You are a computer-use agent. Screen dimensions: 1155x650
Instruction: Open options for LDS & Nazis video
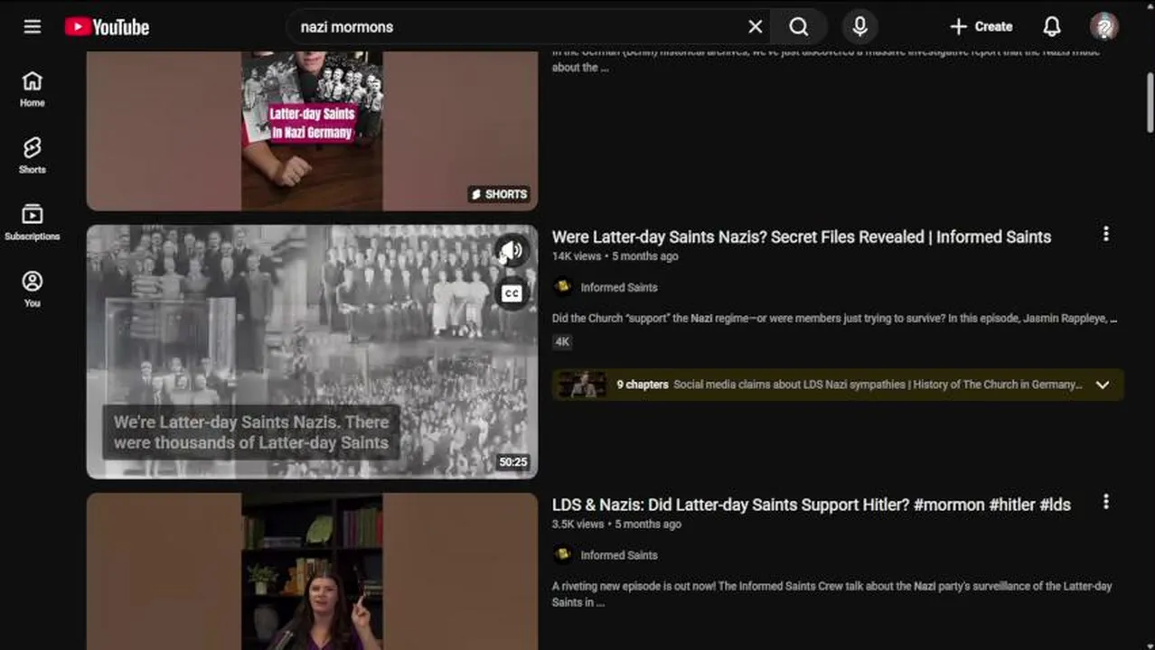[1105, 502]
